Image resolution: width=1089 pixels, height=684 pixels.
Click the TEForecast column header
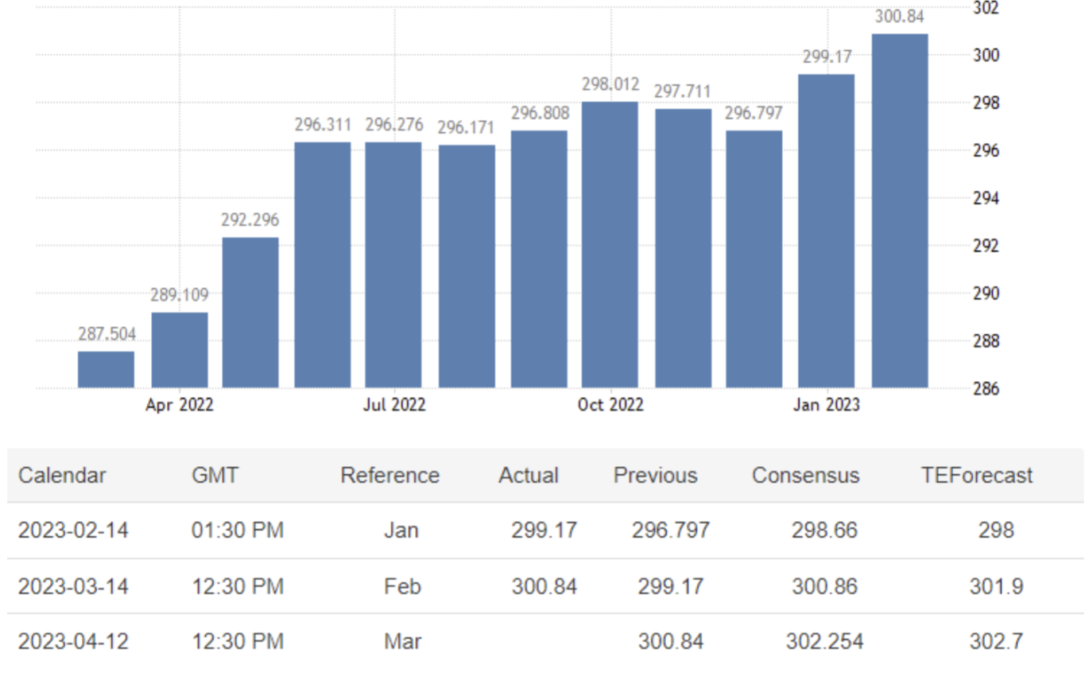[976, 476]
